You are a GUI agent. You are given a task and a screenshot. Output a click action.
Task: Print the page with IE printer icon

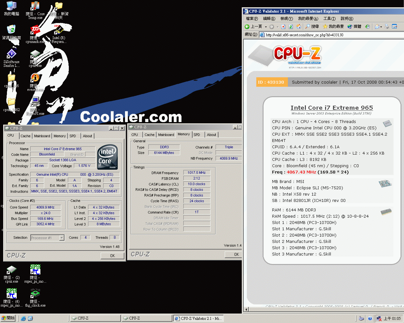[387, 26]
